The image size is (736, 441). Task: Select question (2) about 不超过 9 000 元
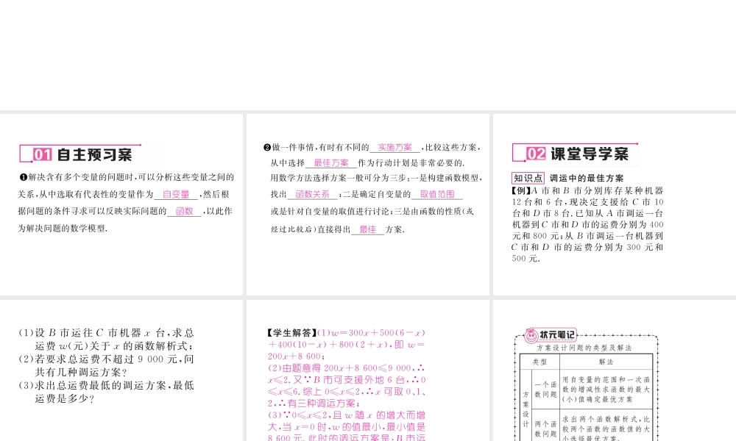[x=106, y=365]
